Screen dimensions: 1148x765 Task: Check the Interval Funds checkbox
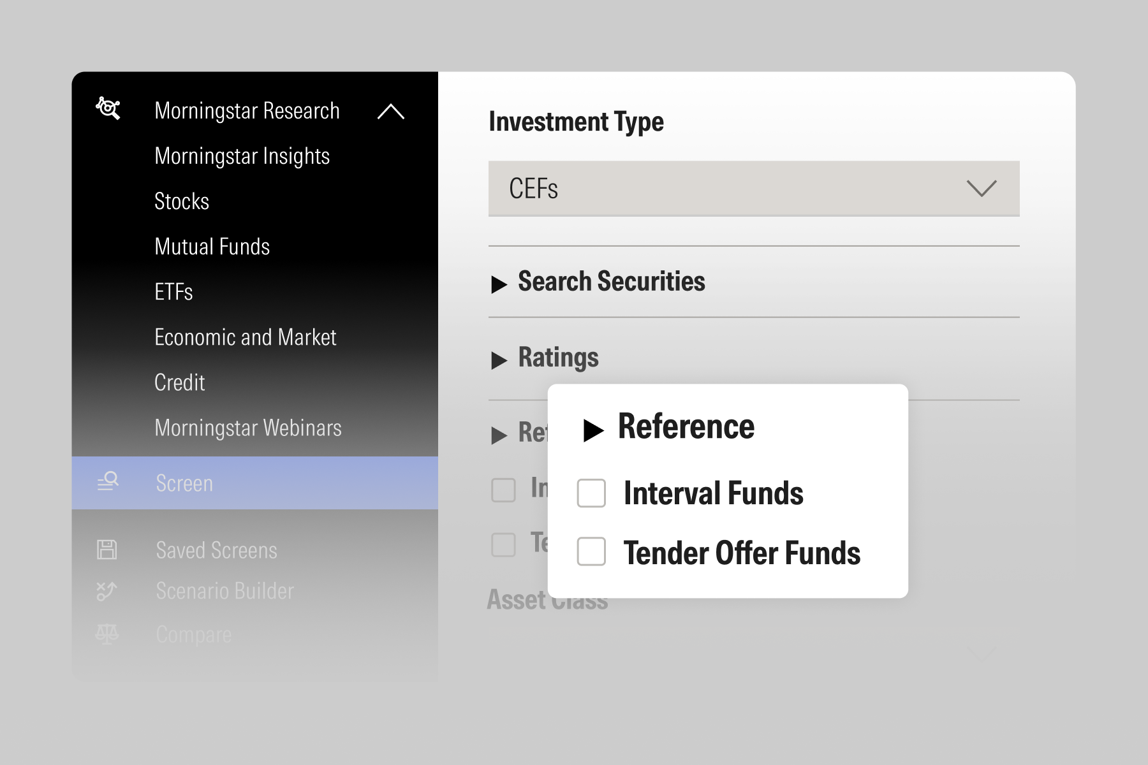click(x=591, y=493)
